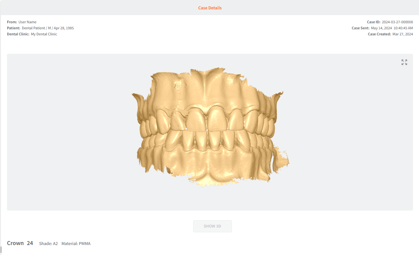Select the Case ID number text
The image size is (419, 255).
(x=397, y=22)
